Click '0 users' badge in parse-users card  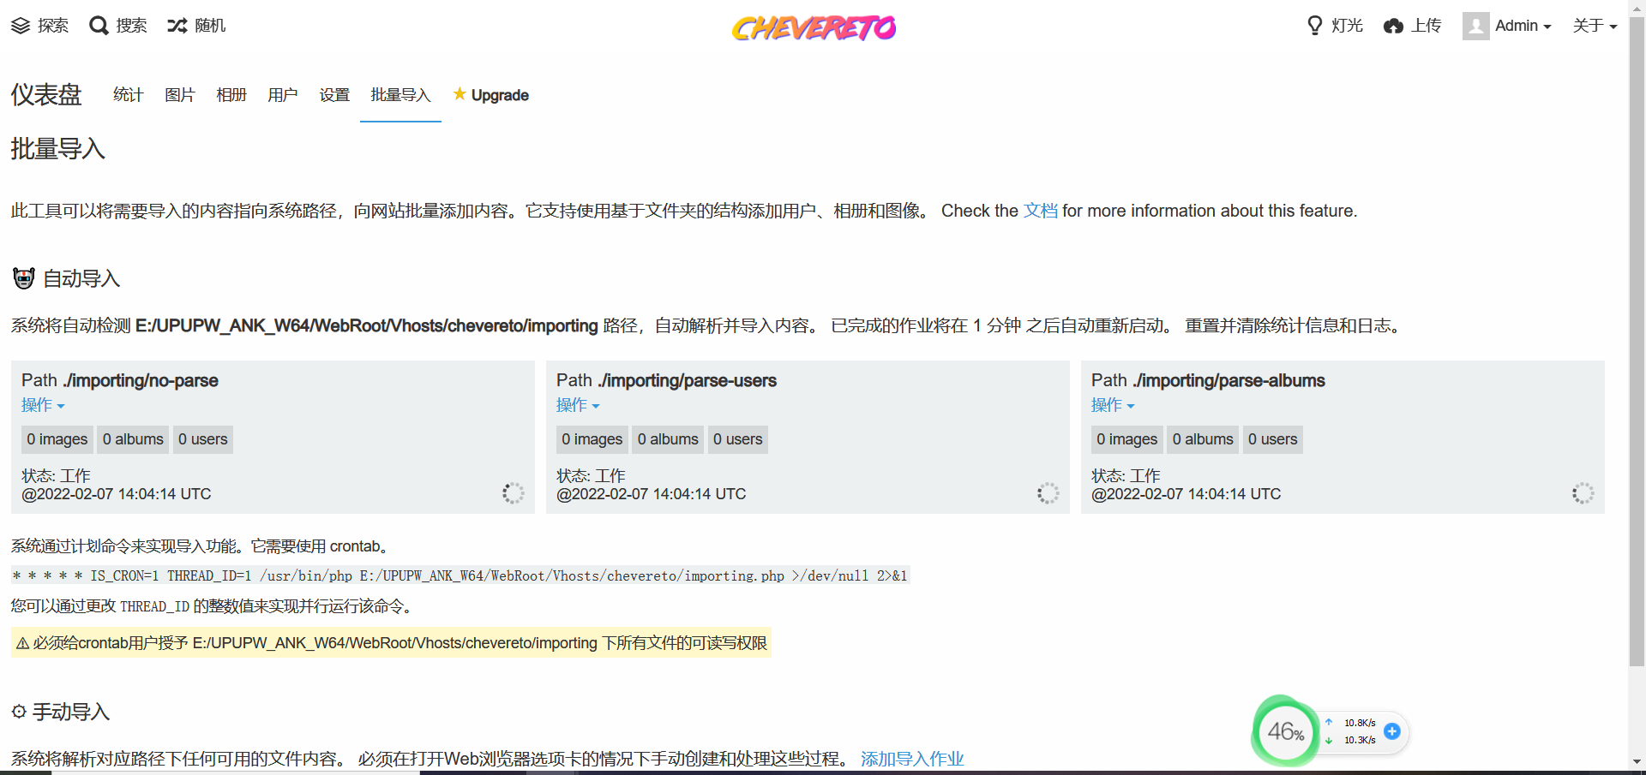click(x=738, y=439)
